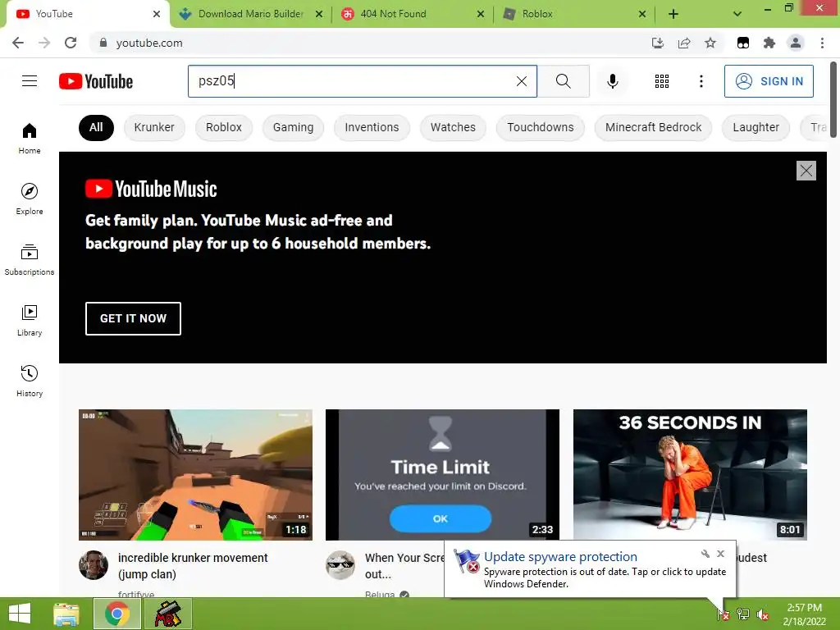Image resolution: width=840 pixels, height=630 pixels.
Task: Select the Watches filter chip
Action: tap(453, 127)
